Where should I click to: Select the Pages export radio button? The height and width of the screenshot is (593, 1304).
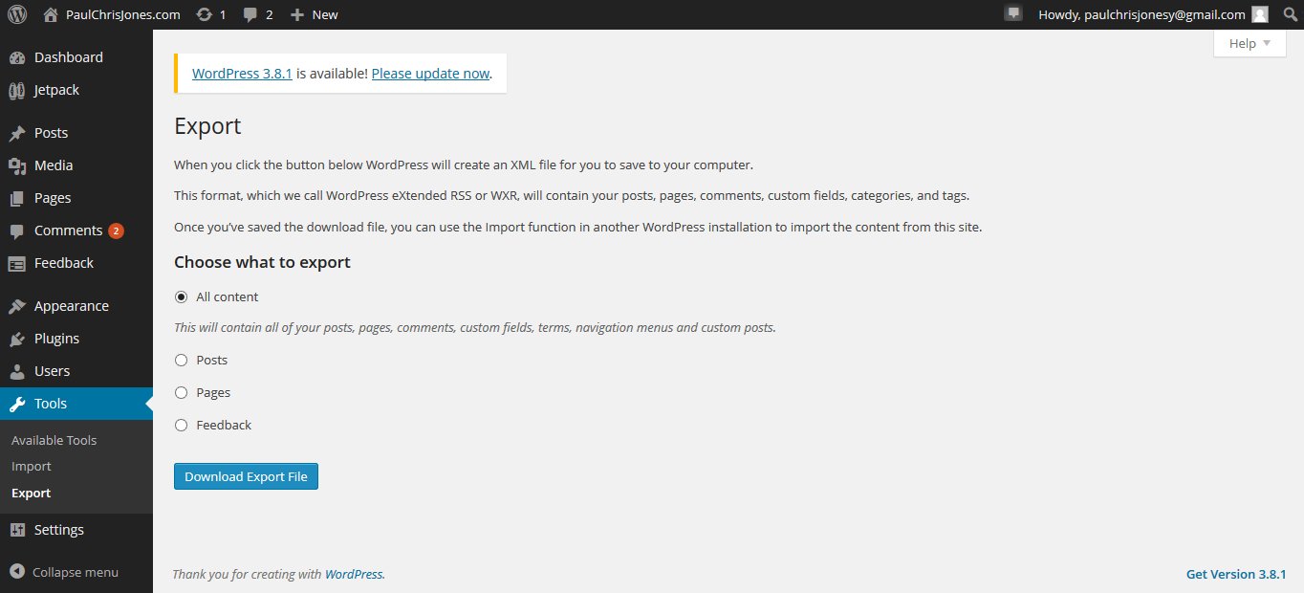pos(181,392)
